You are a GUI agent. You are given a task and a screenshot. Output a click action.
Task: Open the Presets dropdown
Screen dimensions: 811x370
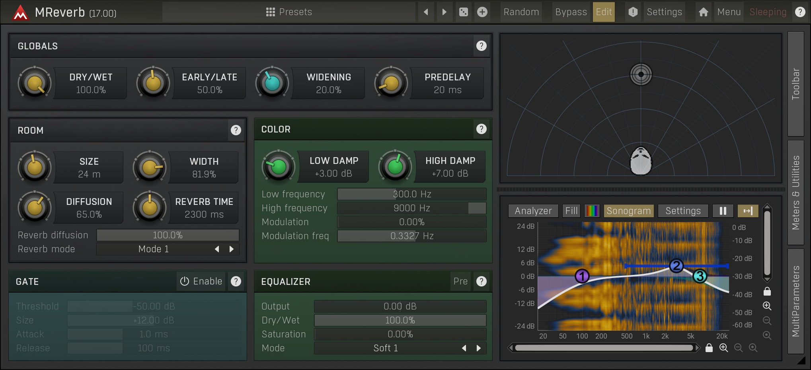pyautogui.click(x=289, y=12)
